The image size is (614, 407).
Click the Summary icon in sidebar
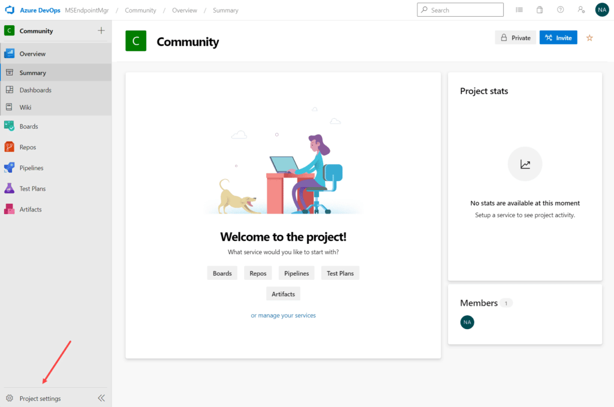10,73
